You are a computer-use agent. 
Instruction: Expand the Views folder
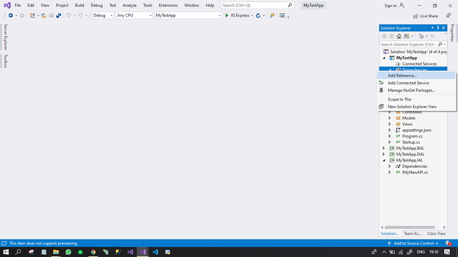coord(390,124)
